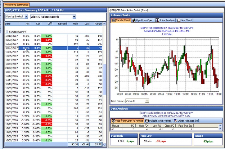Click the 83.77 average range total
Viewport: 225px width, 149px height.
[x=96, y=144]
